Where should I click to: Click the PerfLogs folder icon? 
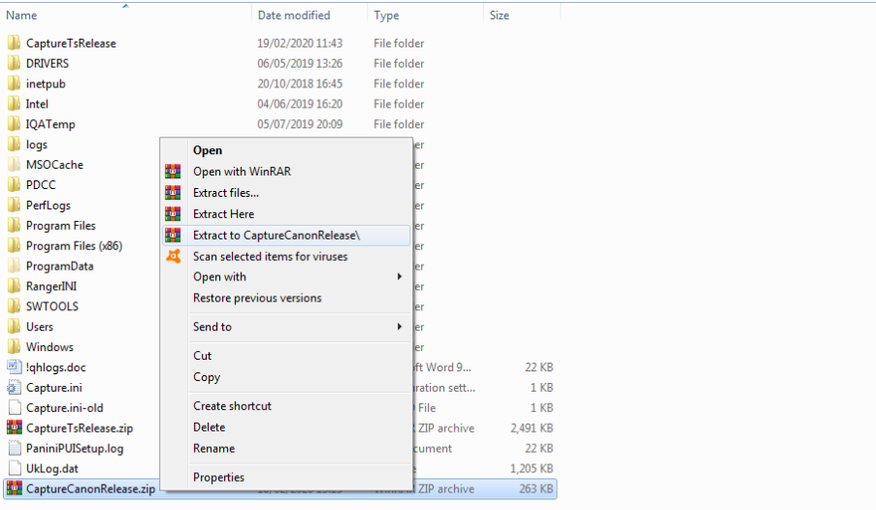14,205
